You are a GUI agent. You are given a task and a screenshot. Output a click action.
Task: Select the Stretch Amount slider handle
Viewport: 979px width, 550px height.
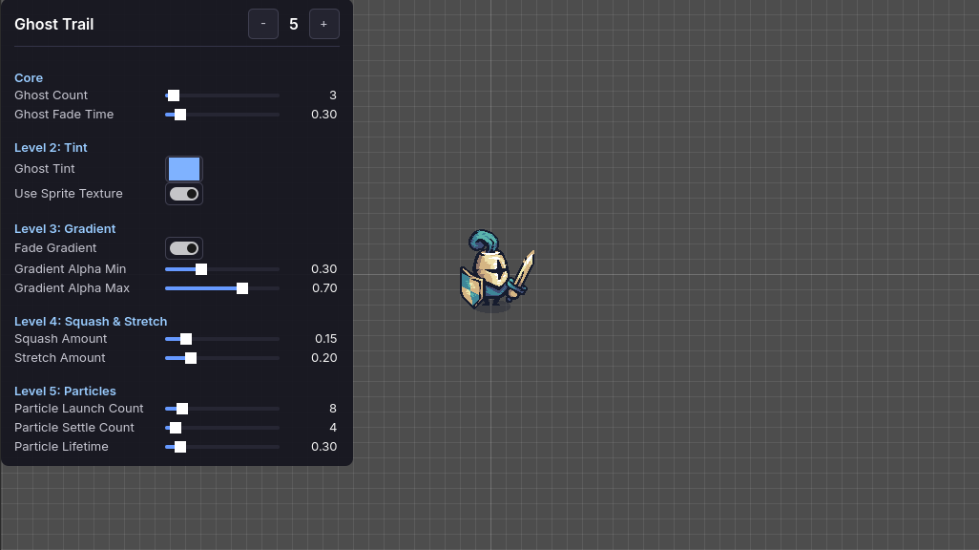click(189, 358)
